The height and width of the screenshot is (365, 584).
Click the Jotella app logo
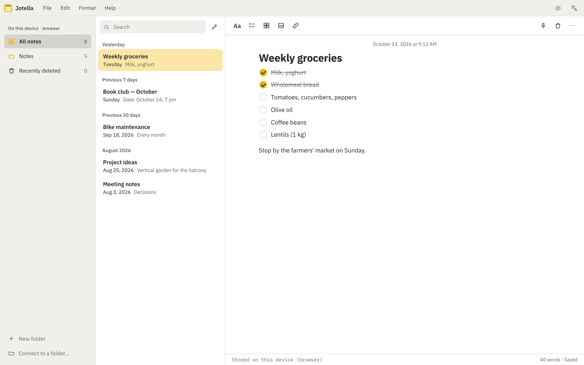click(x=8, y=8)
